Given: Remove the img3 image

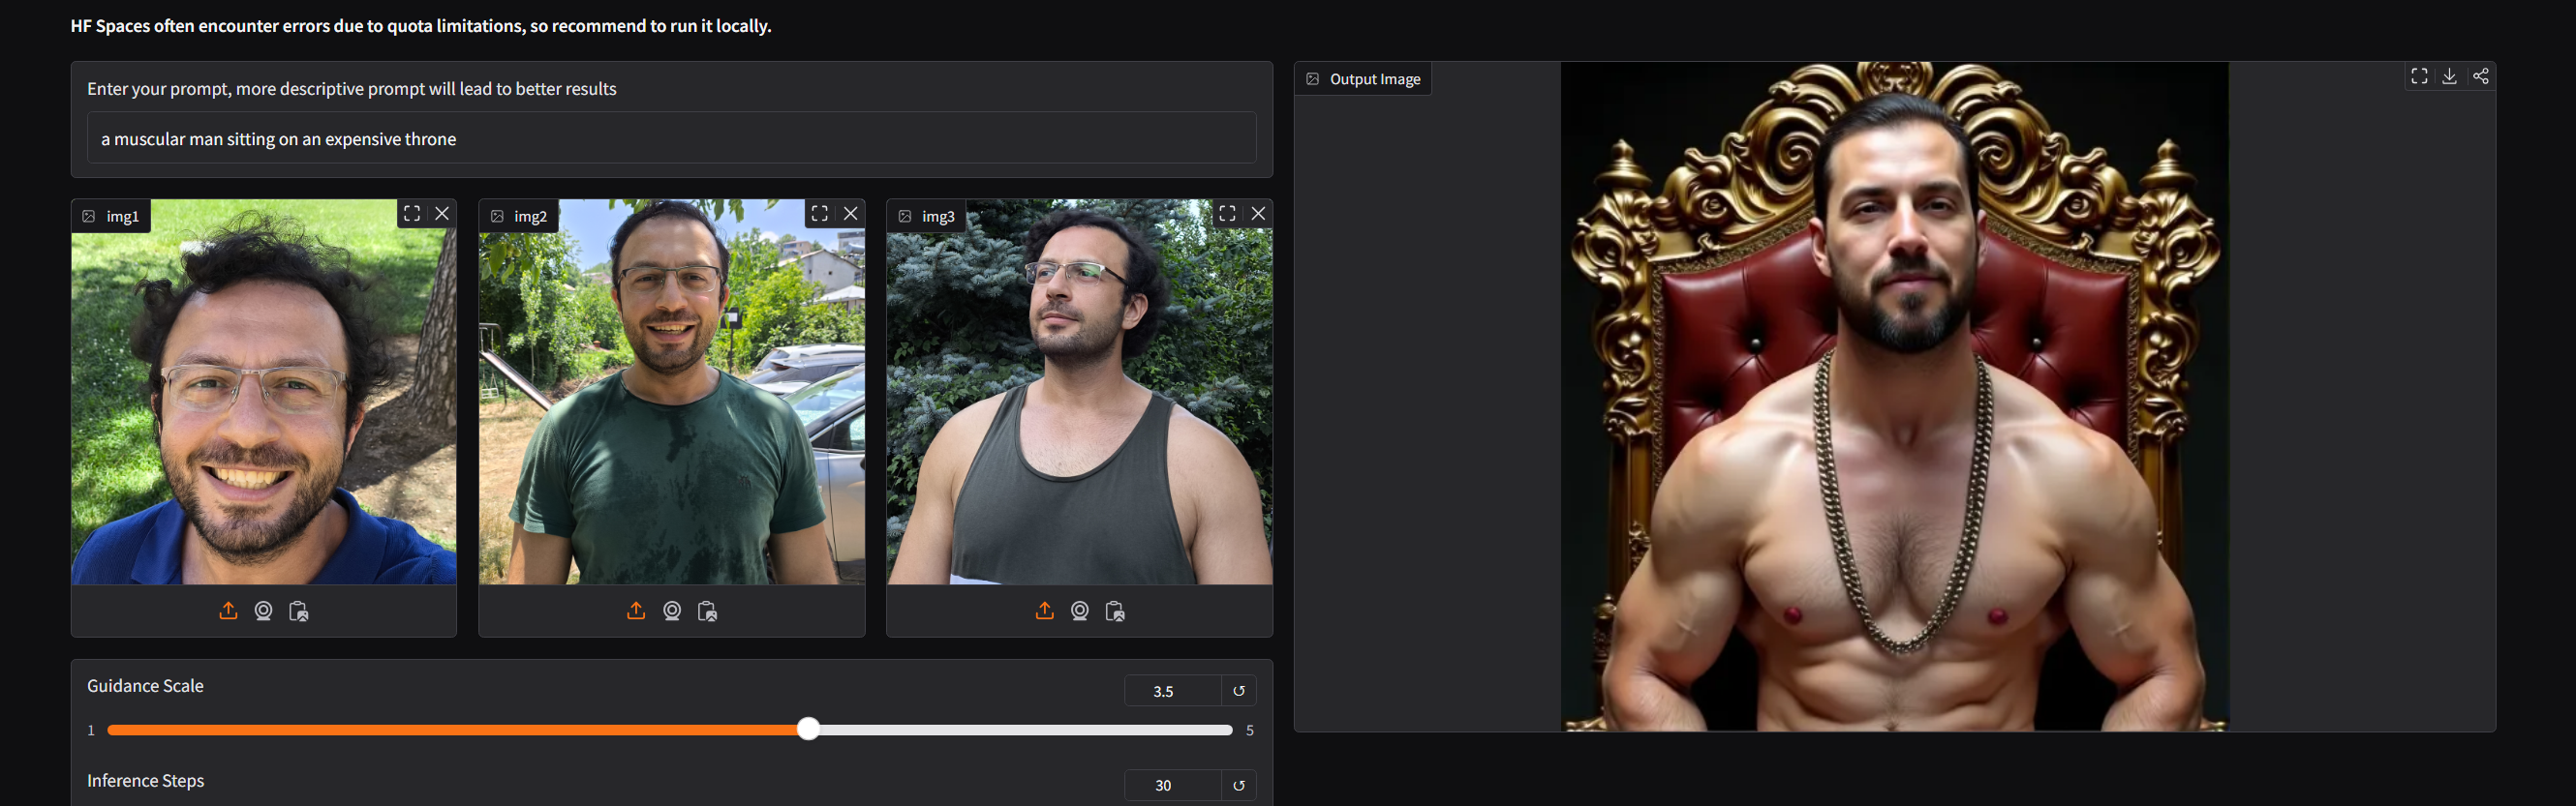Looking at the screenshot, I should (x=1258, y=214).
